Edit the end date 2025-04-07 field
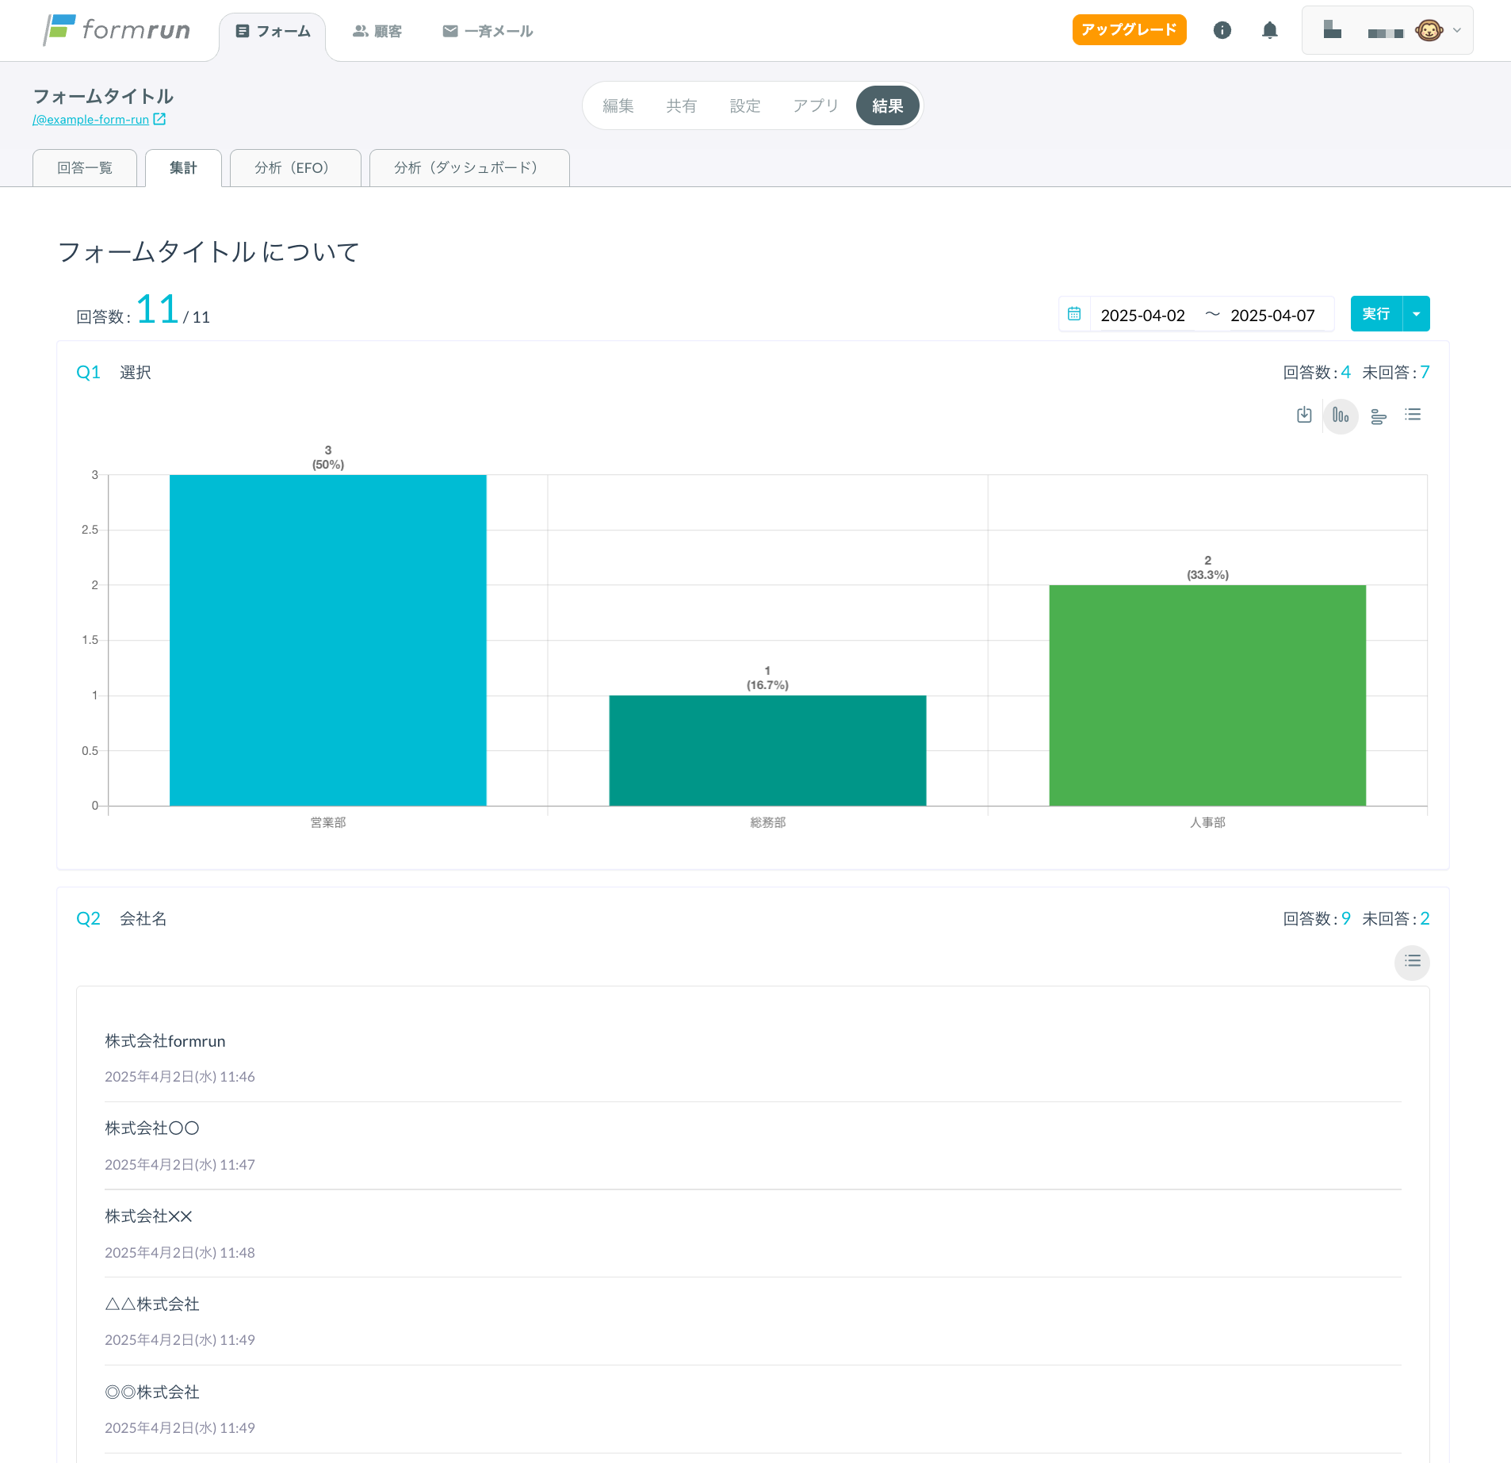 click(1272, 316)
